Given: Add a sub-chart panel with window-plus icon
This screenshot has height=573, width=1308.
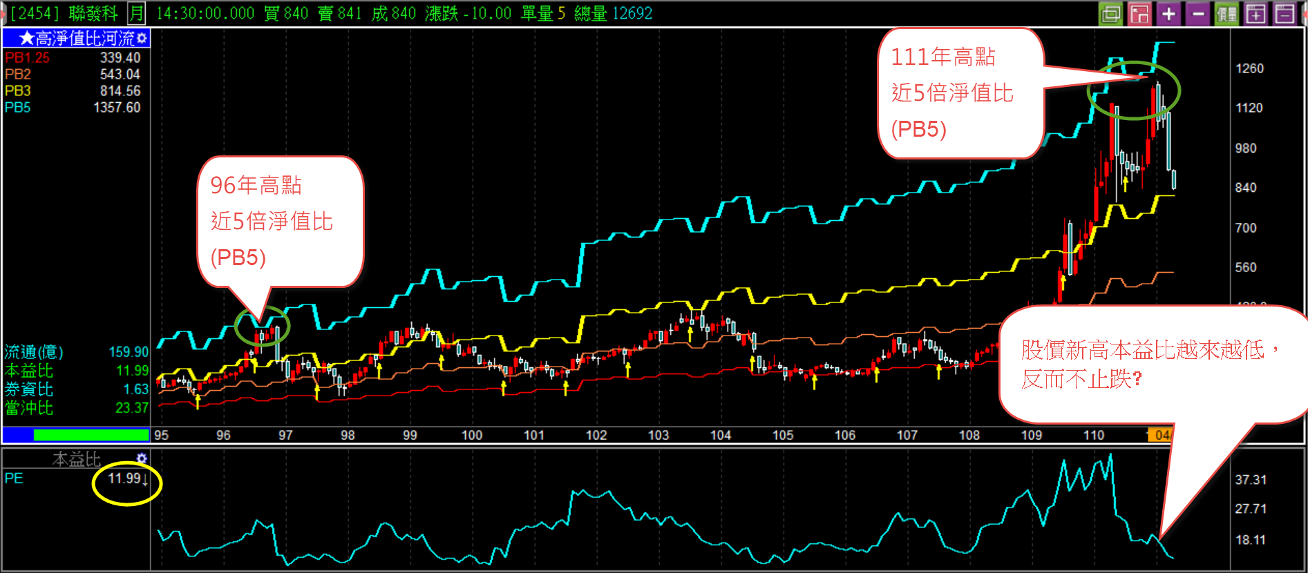Looking at the screenshot, I should tap(1255, 14).
